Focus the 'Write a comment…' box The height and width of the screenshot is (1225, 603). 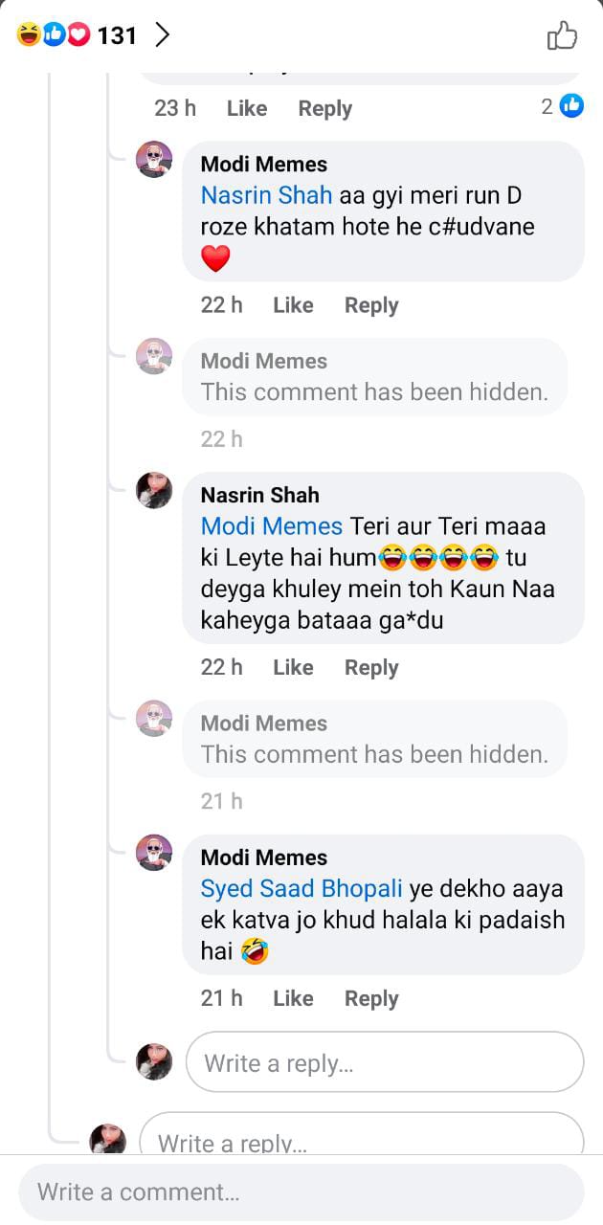click(x=301, y=1192)
